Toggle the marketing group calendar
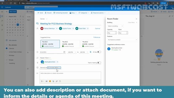 (7, 63)
